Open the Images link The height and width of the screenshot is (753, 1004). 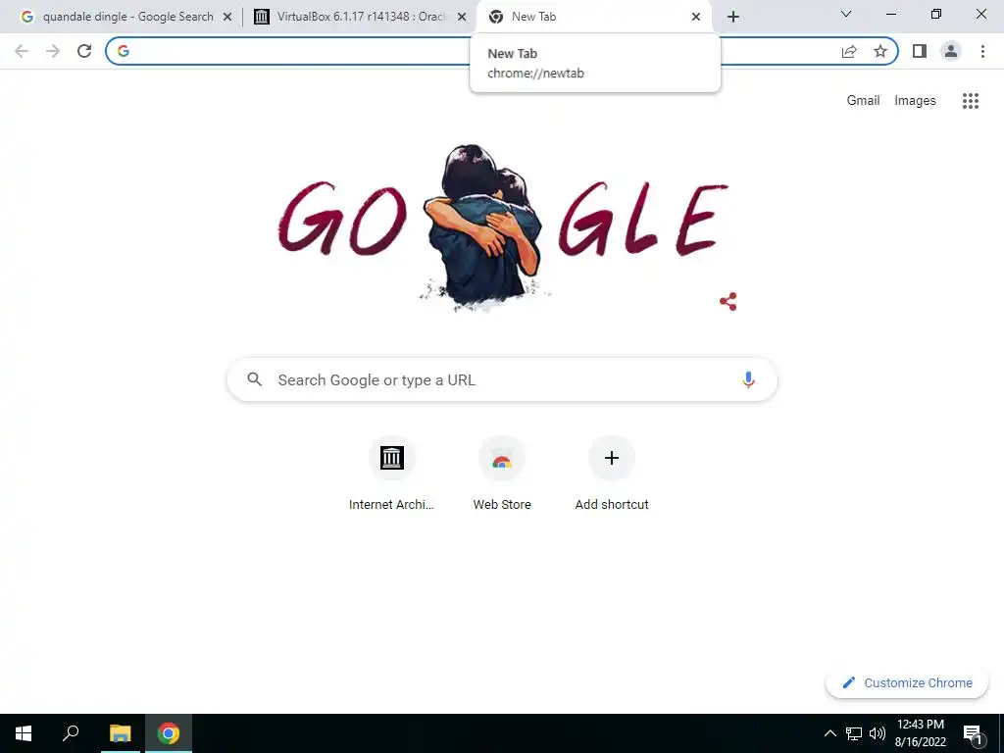tap(915, 101)
